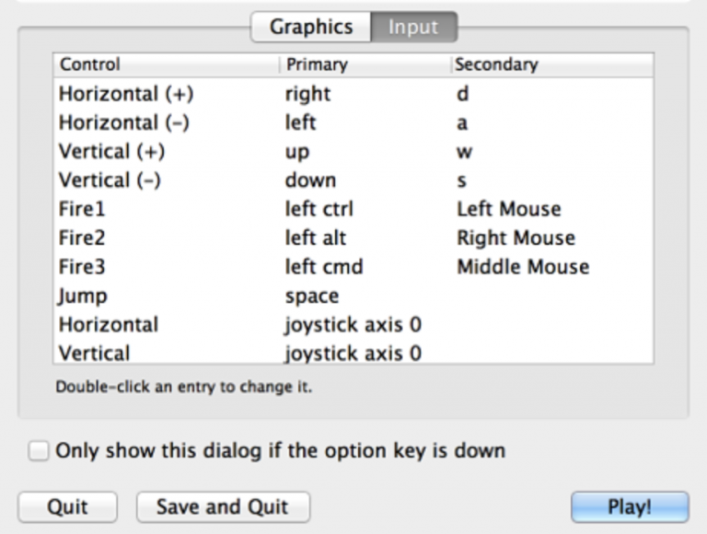707x534 pixels.
Task: Select the Jump 'space' binding
Action: click(x=312, y=296)
